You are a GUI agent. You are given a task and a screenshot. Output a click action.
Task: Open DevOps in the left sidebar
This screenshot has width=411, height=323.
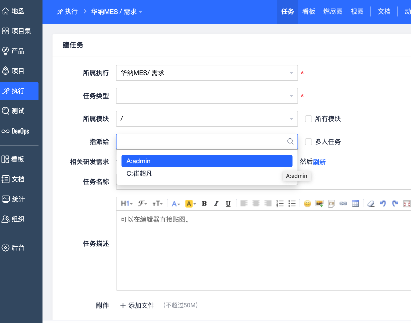tap(19, 131)
